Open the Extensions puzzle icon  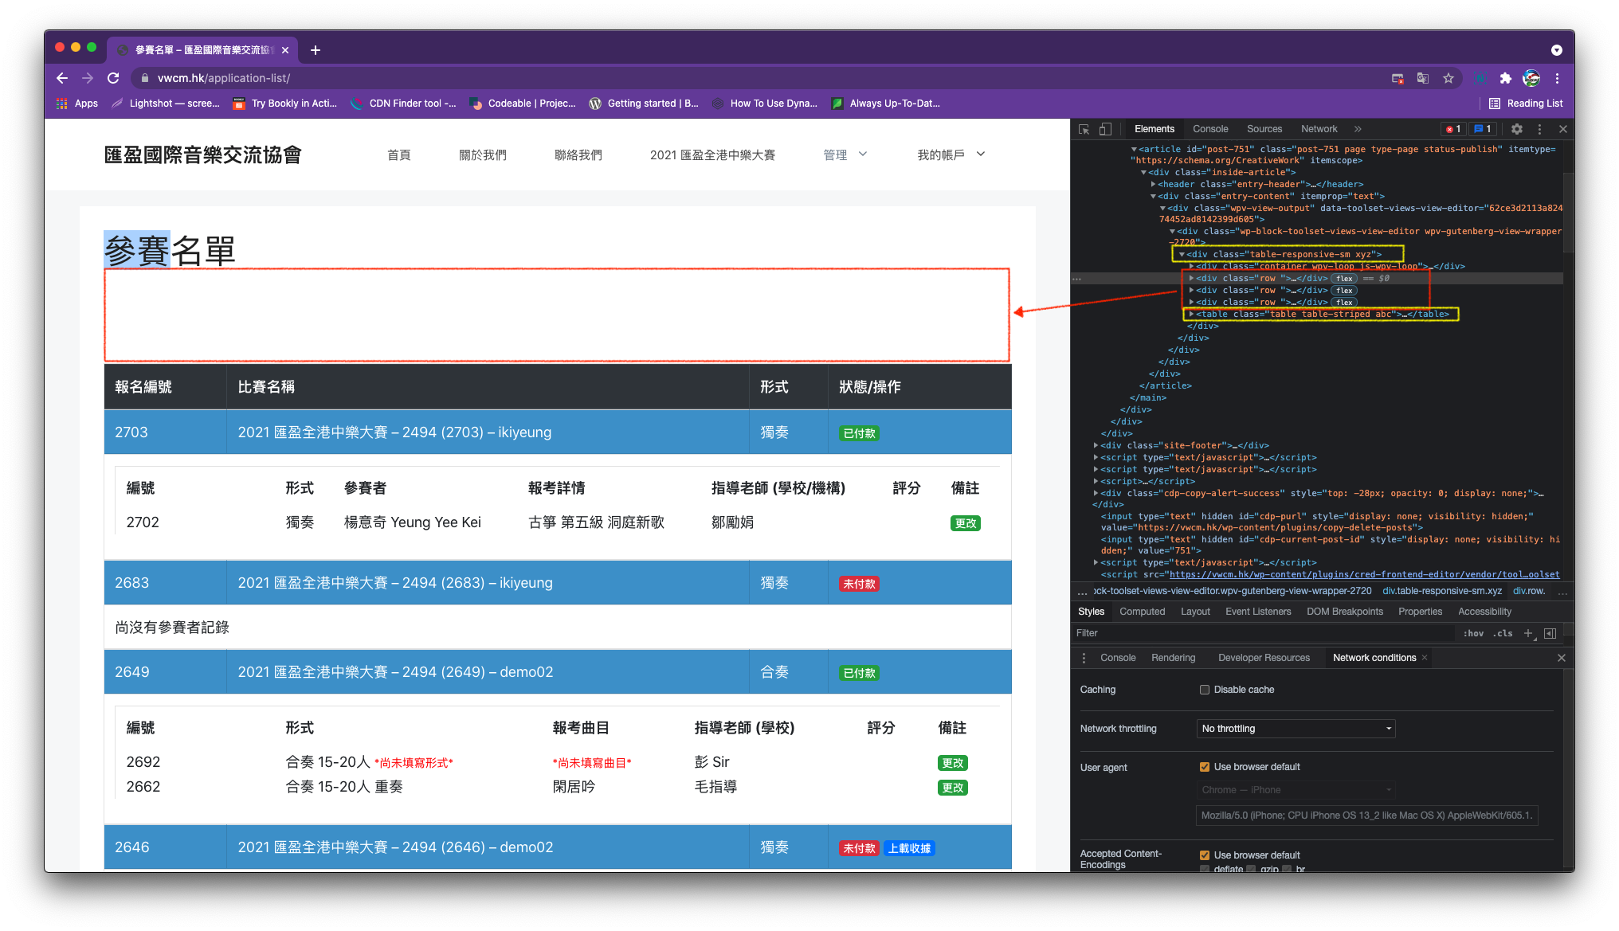coord(1505,78)
